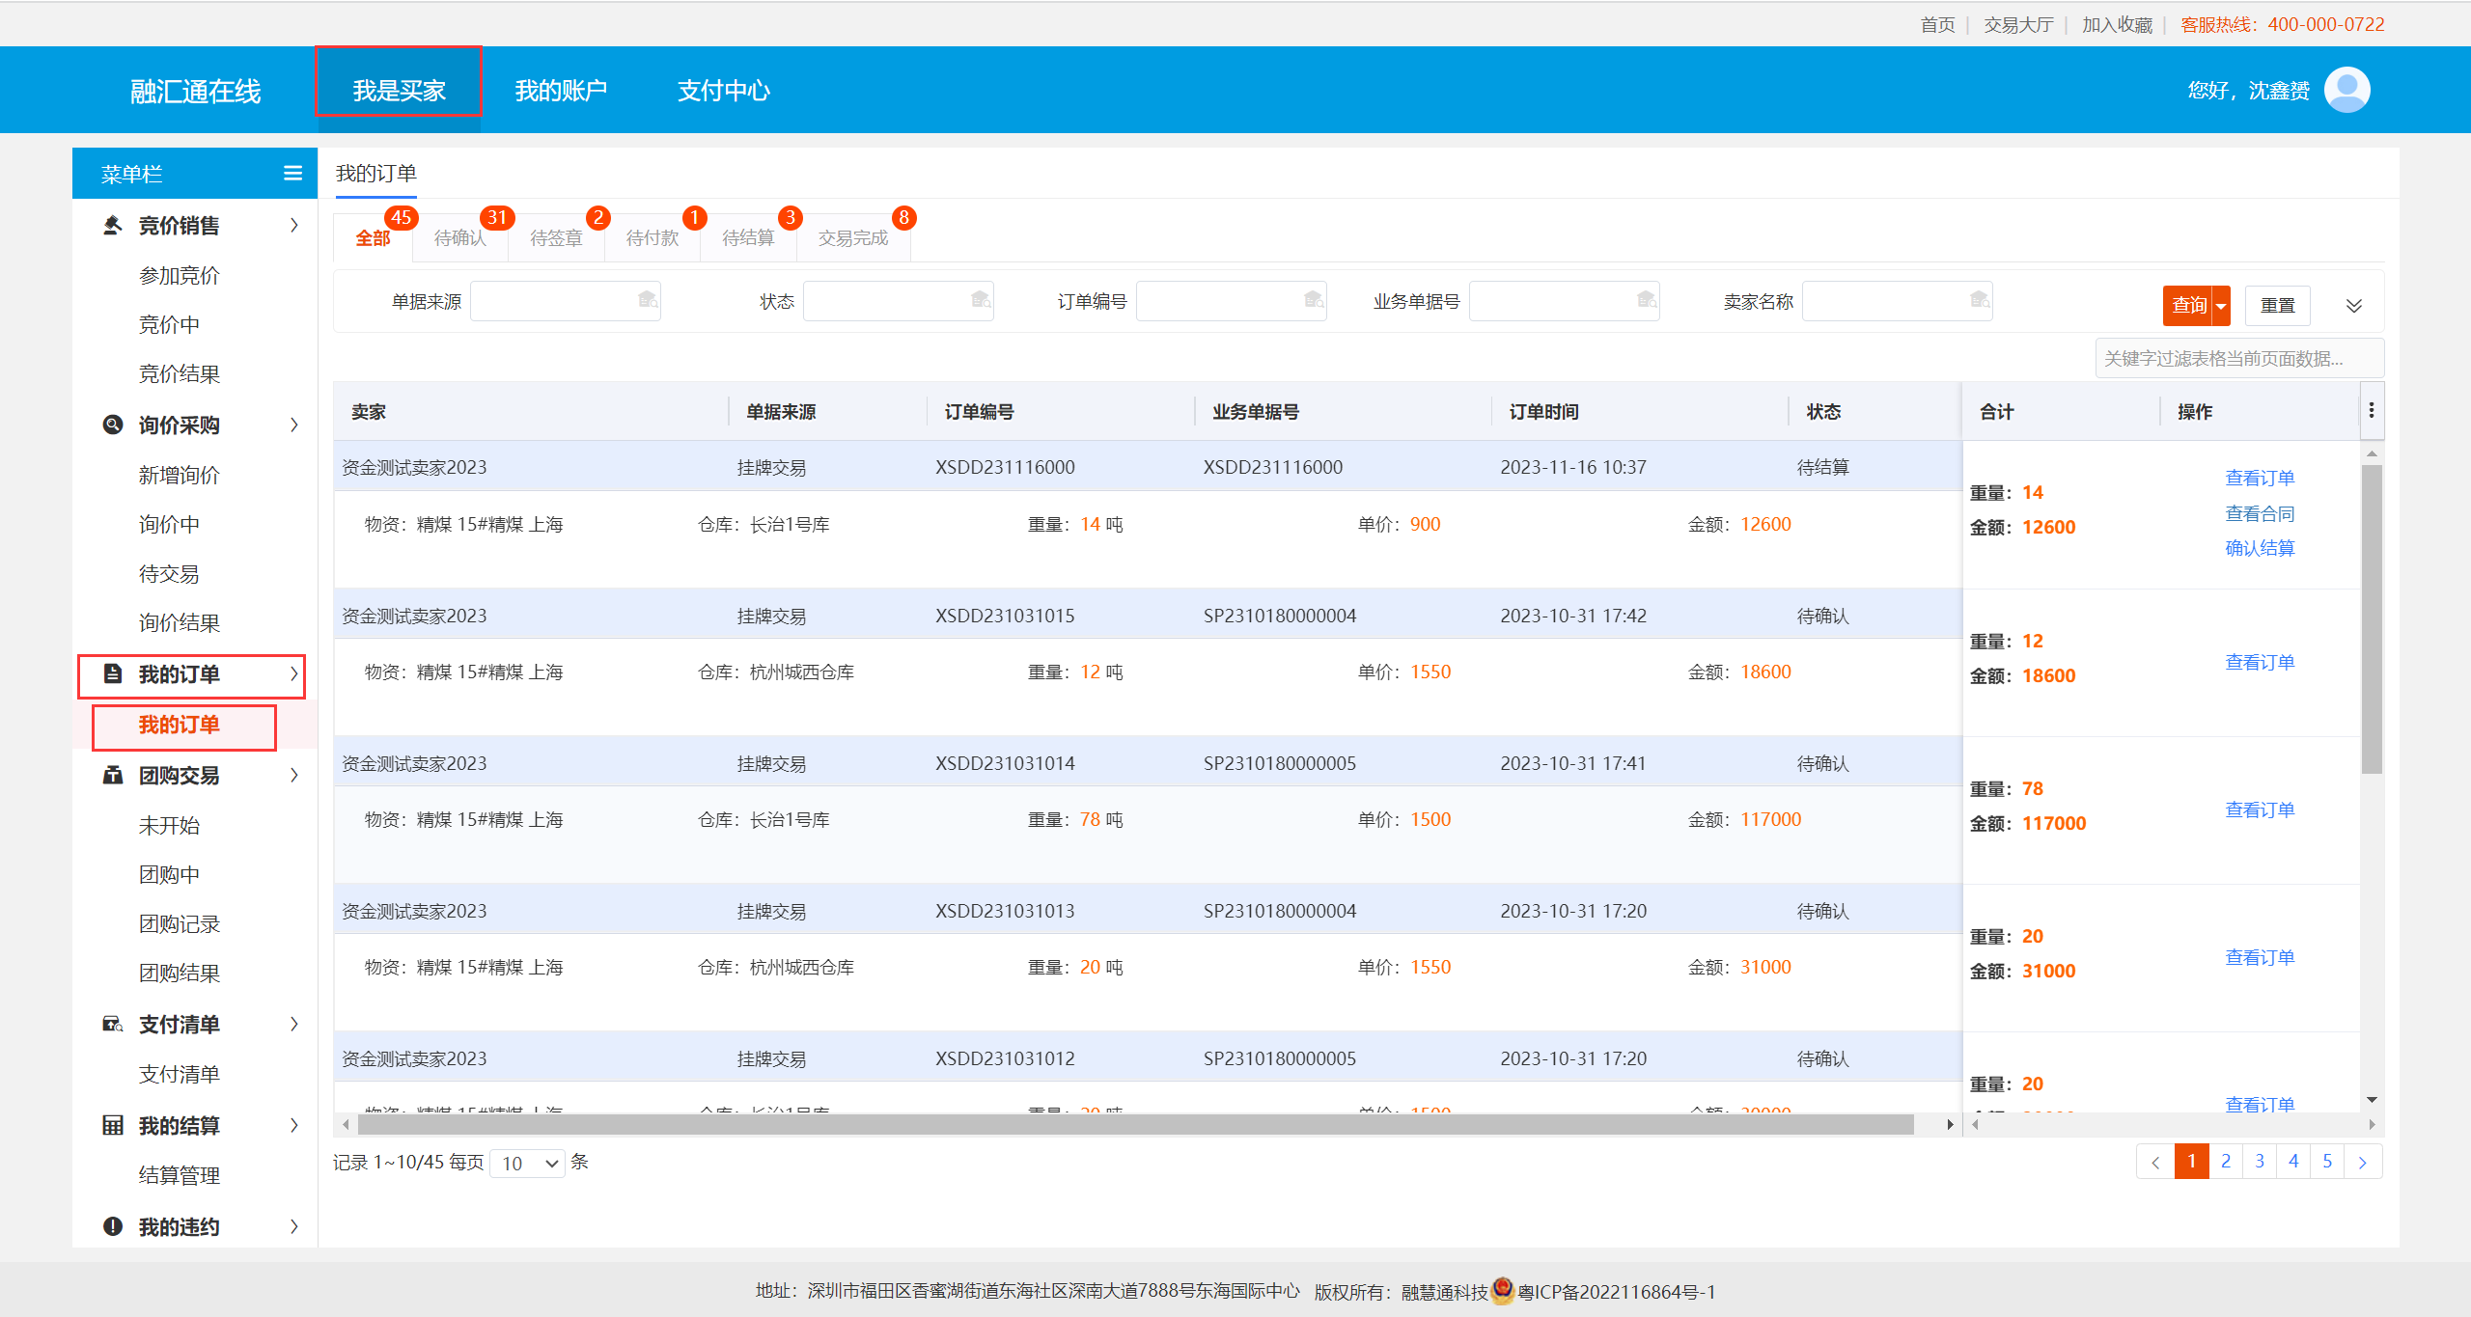2471x1317 pixels.
Task: Click the 重置 reset button
Action: tap(2278, 306)
